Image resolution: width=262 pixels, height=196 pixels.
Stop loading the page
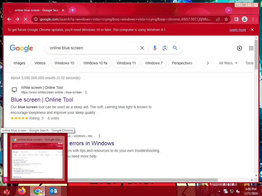pyautogui.click(x=26, y=19)
